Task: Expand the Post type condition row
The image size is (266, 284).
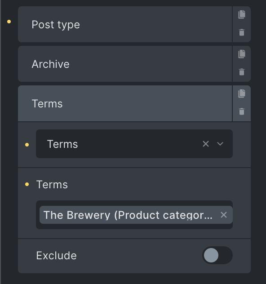Action: point(125,24)
